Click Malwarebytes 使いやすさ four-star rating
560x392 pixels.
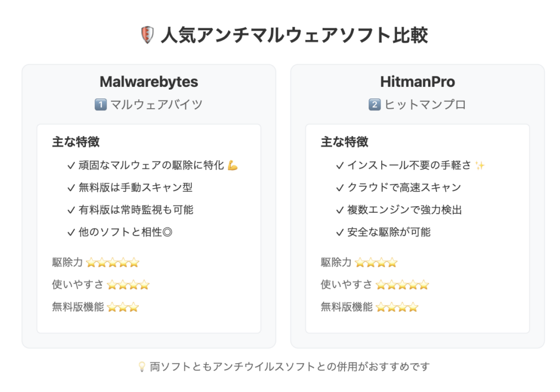(x=128, y=285)
